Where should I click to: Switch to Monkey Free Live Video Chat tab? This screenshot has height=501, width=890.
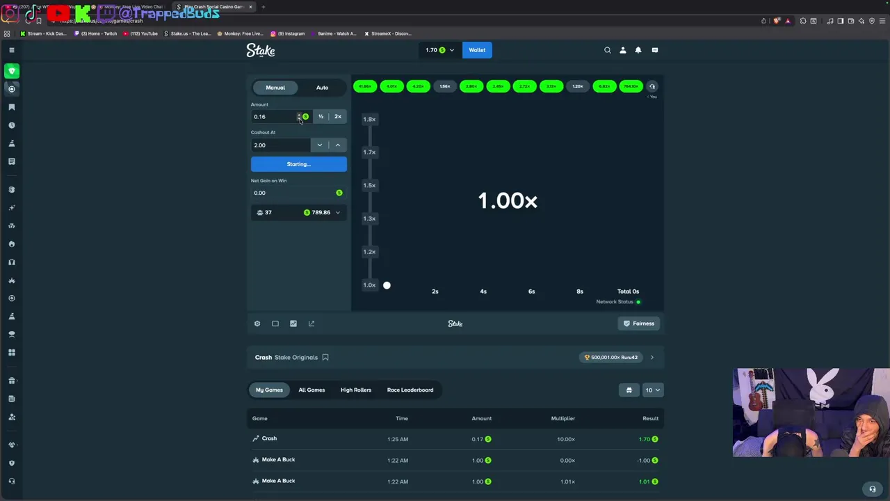click(133, 7)
